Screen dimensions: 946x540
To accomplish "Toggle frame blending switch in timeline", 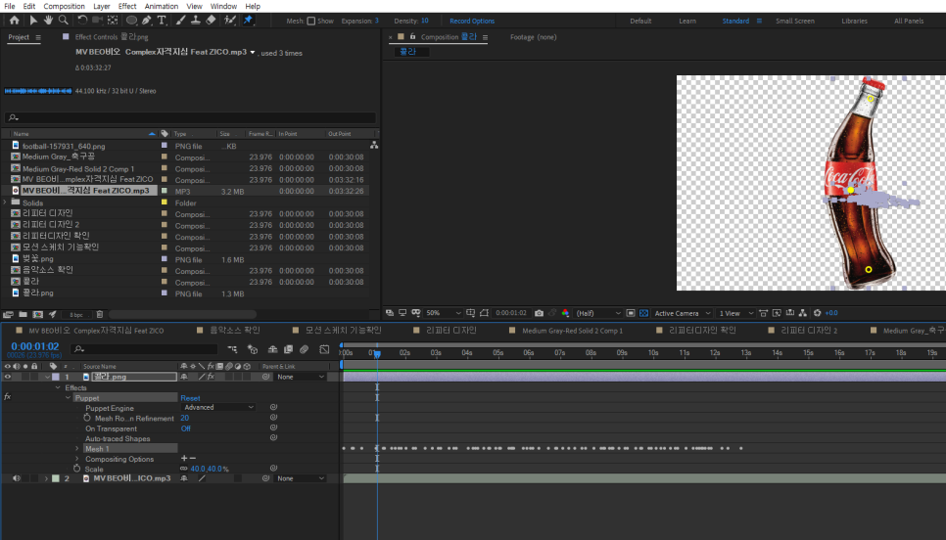I will pyautogui.click(x=288, y=349).
